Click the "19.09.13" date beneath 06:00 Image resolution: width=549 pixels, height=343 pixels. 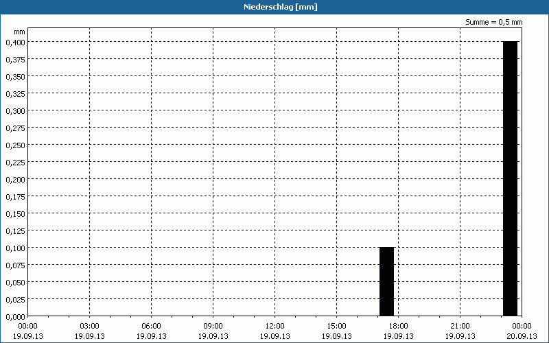[x=151, y=336]
